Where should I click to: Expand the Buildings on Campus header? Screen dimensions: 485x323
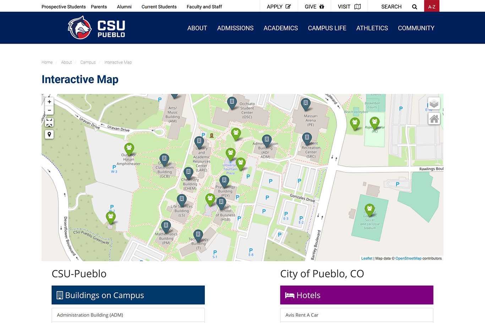tap(128, 295)
